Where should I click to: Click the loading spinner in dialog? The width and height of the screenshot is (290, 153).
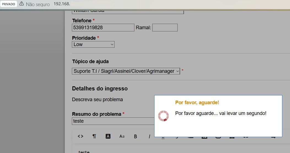pos(163,116)
